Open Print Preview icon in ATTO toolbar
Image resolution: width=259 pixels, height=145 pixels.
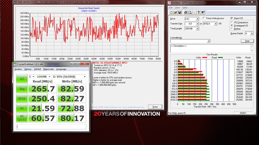click(x=190, y=12)
